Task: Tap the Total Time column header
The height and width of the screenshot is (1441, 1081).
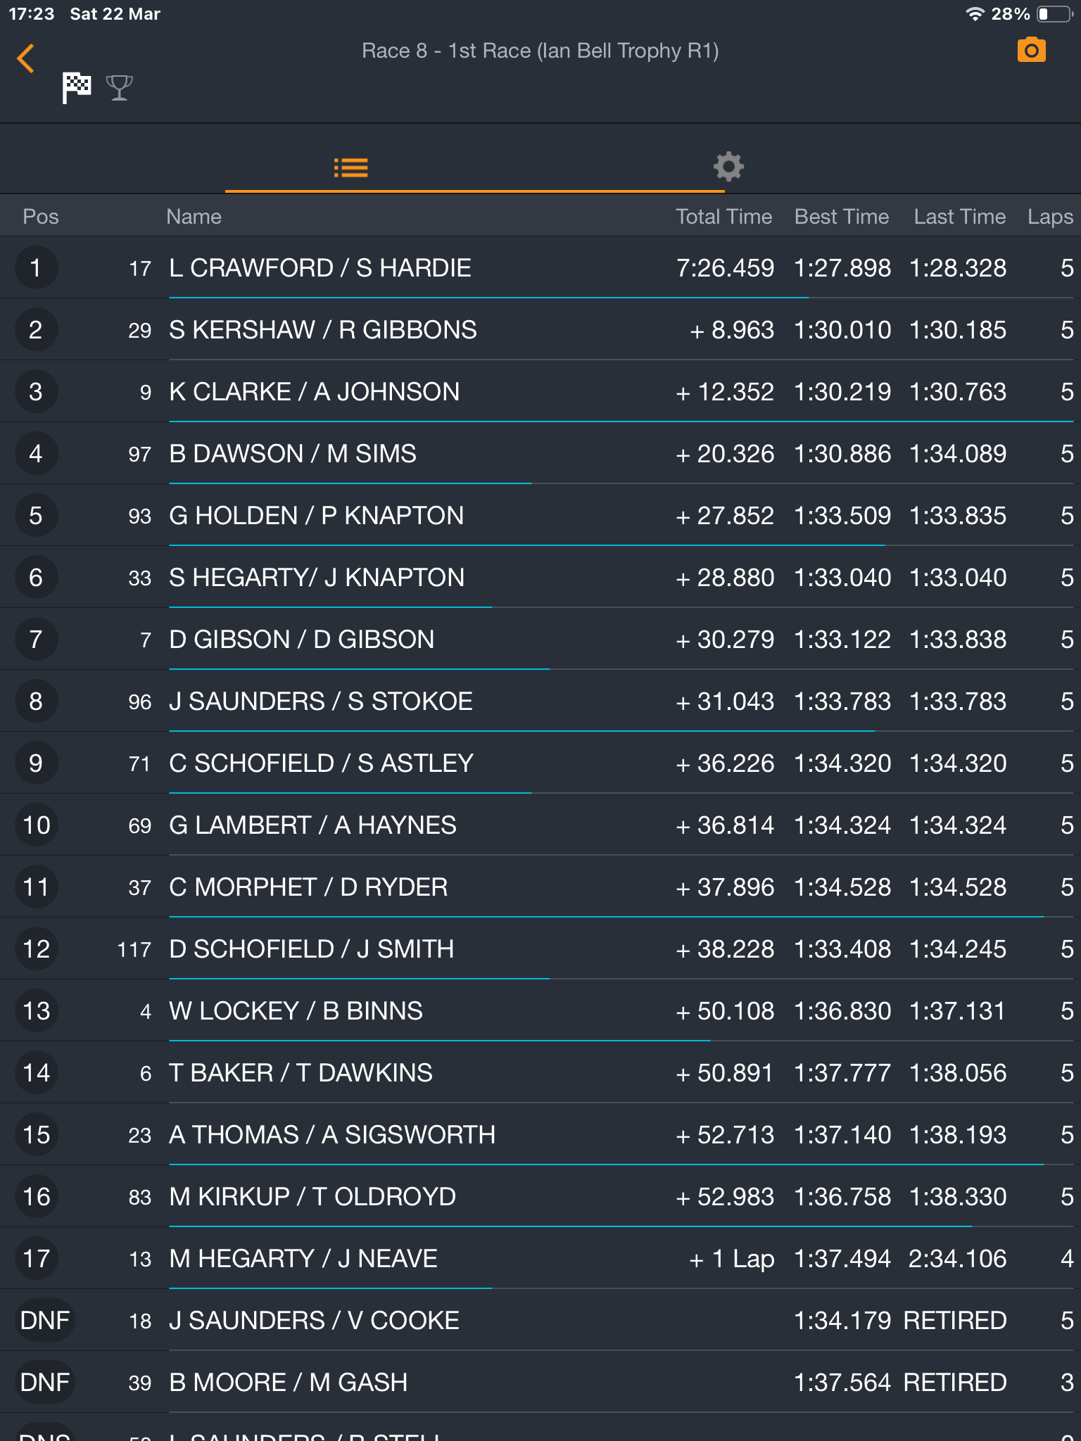Action: point(723,217)
